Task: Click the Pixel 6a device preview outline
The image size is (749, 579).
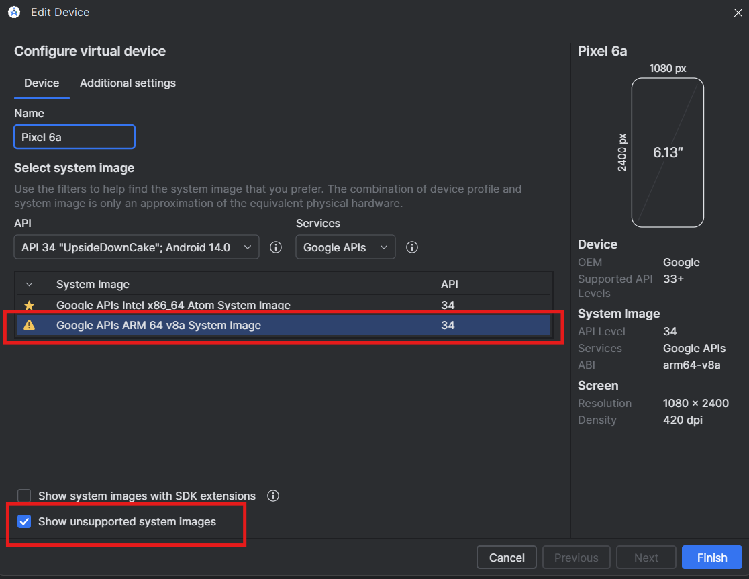Action: pyautogui.click(x=667, y=152)
